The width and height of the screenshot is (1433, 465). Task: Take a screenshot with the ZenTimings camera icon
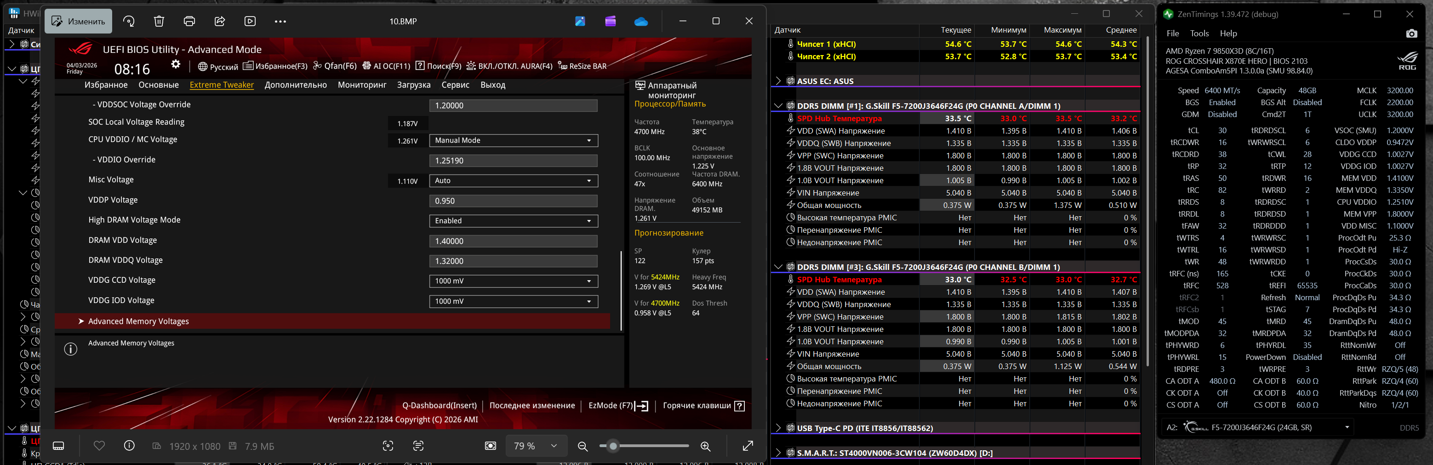coord(1411,34)
